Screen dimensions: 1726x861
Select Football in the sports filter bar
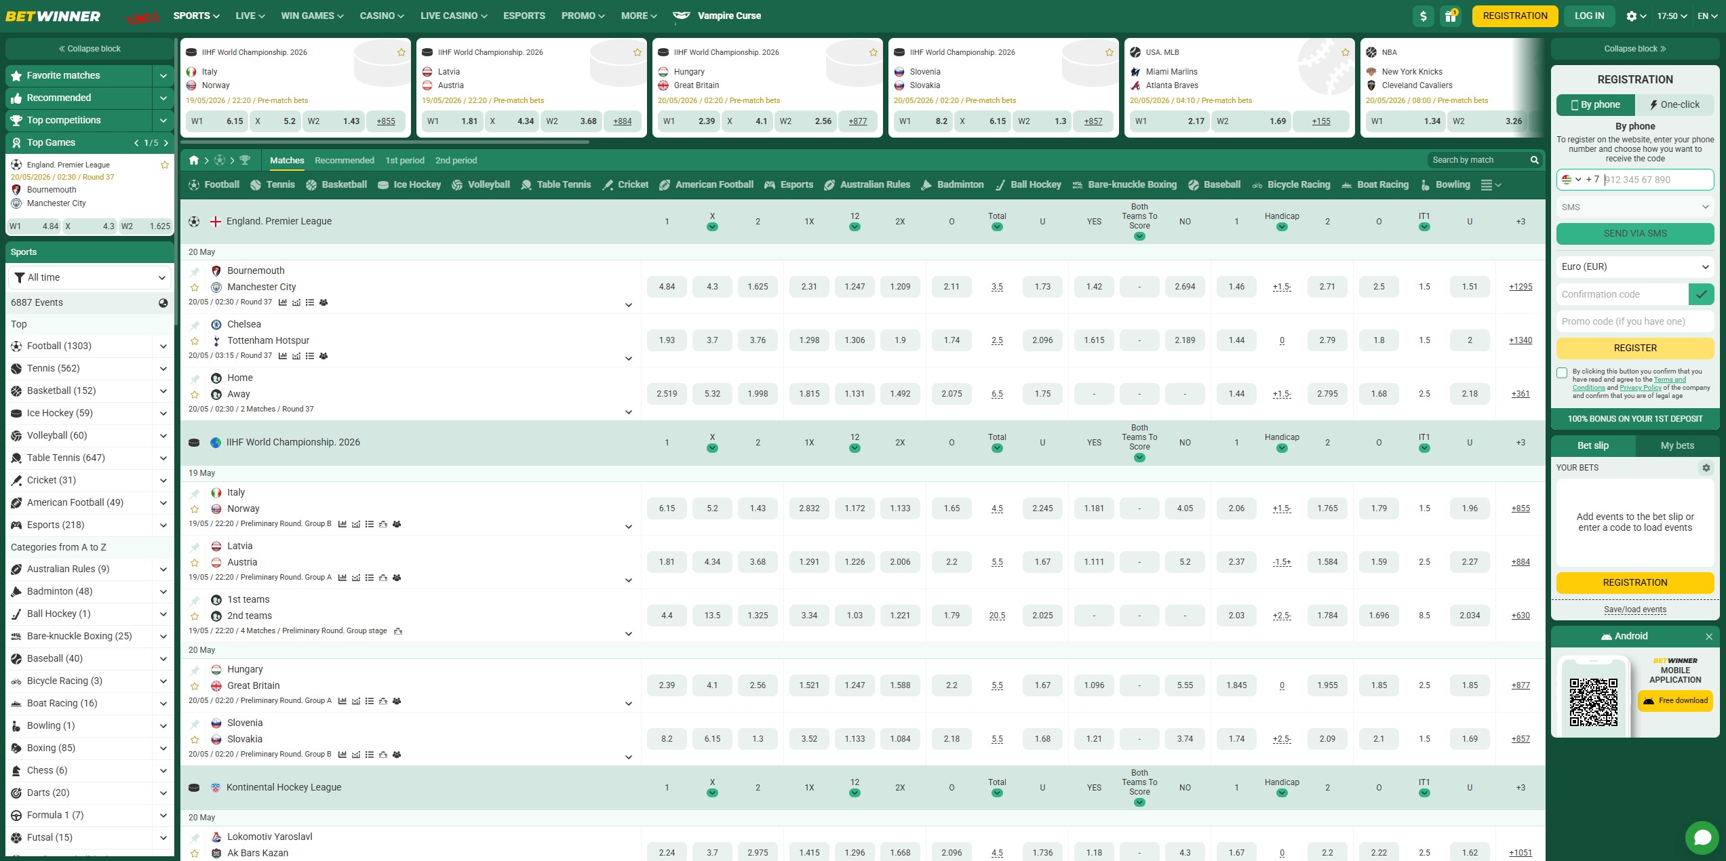tap(214, 184)
